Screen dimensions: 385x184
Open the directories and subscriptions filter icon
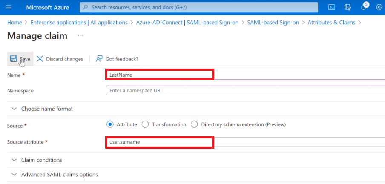click(x=348, y=8)
